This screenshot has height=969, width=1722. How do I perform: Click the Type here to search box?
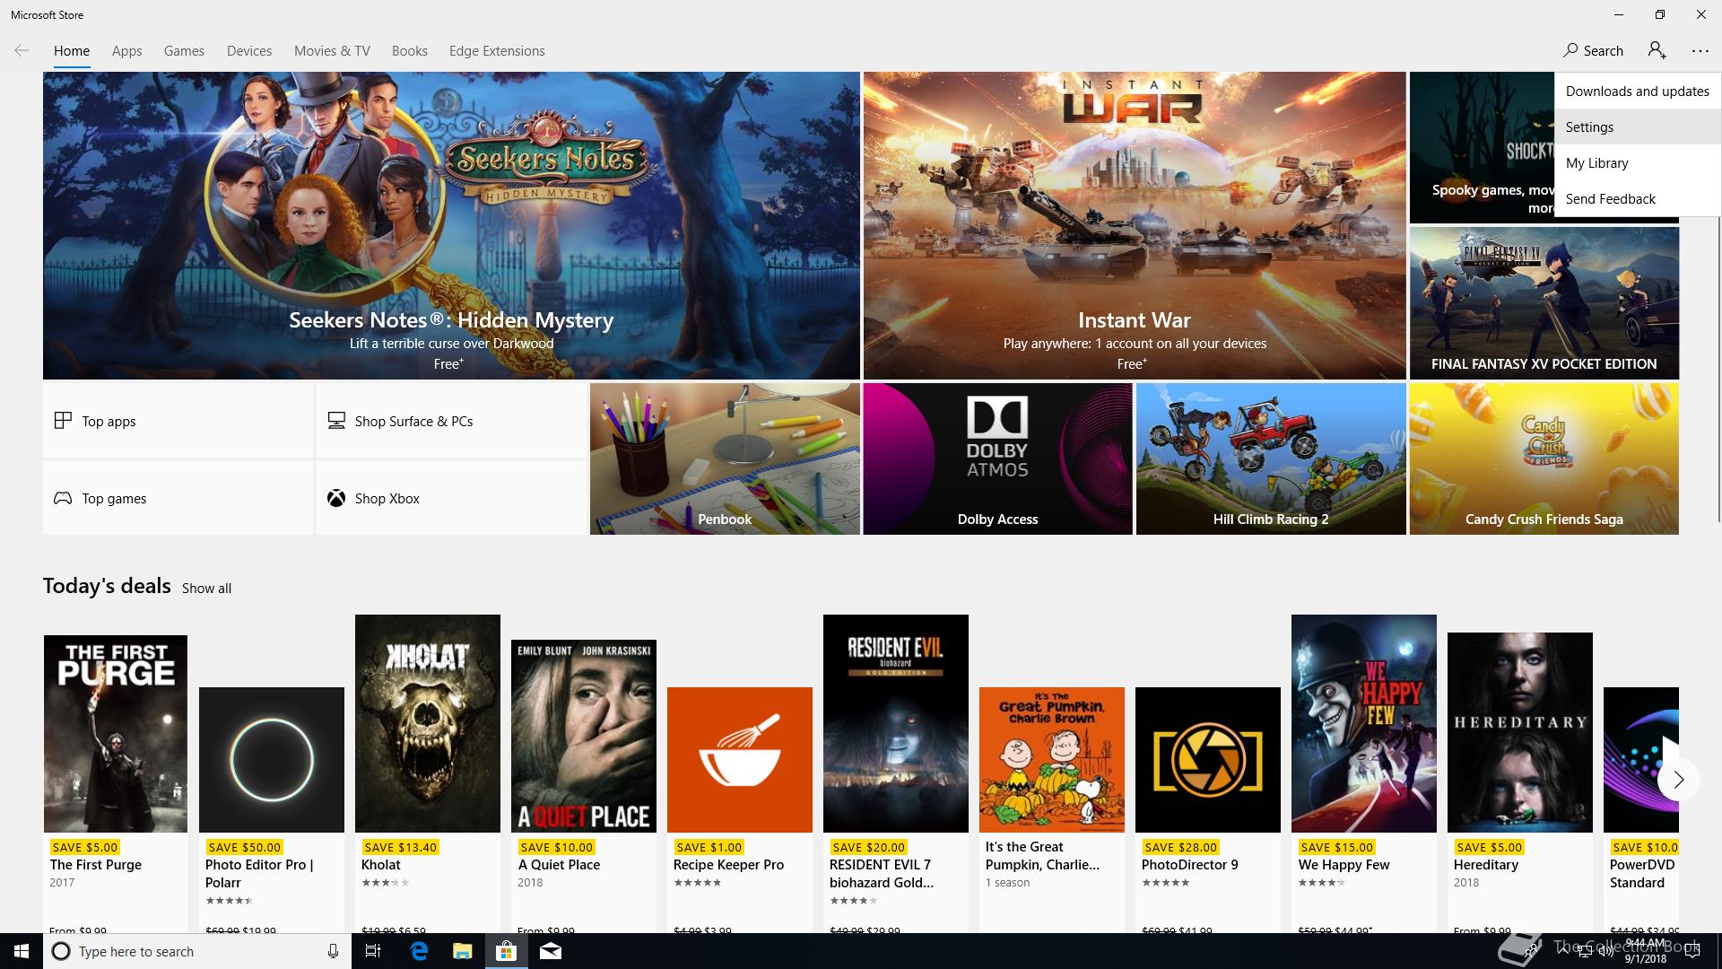[197, 951]
